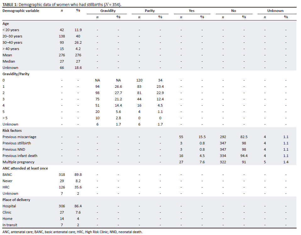301x235 pixels.
Task: Select the 'In transit' row label
Action: [10, 225]
